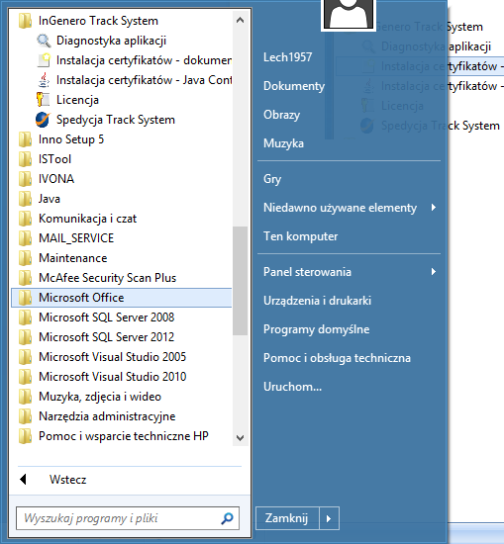Click the IVONA folder icon
This screenshot has height=544, width=504.
coord(25,179)
